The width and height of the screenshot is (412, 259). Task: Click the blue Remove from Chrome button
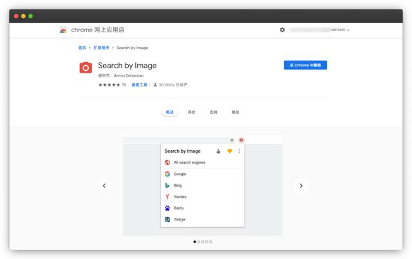coord(305,65)
